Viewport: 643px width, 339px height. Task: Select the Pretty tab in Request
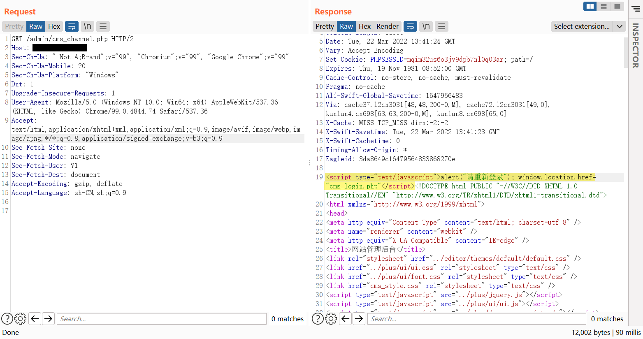tap(14, 26)
